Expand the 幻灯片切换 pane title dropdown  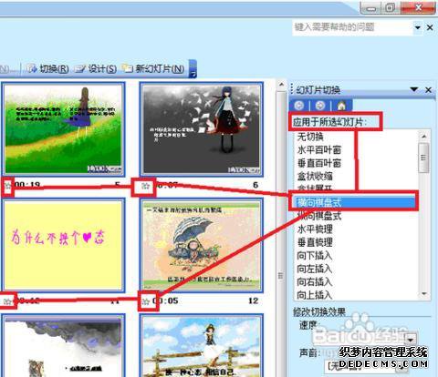pos(414,89)
